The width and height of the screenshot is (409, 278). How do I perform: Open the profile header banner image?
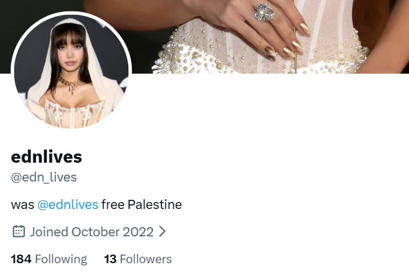tap(261, 37)
